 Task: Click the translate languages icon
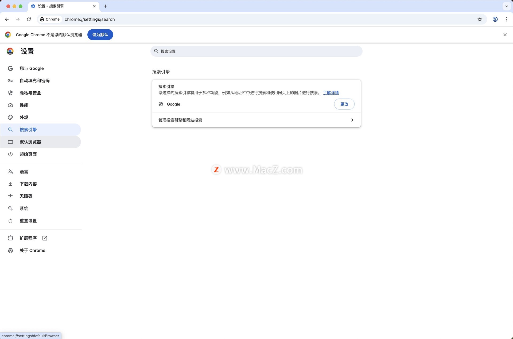tap(10, 172)
